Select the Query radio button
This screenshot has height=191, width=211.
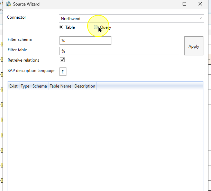96,27
